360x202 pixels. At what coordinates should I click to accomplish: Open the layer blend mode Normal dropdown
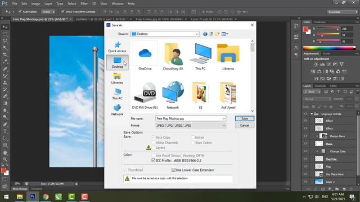tap(317, 99)
